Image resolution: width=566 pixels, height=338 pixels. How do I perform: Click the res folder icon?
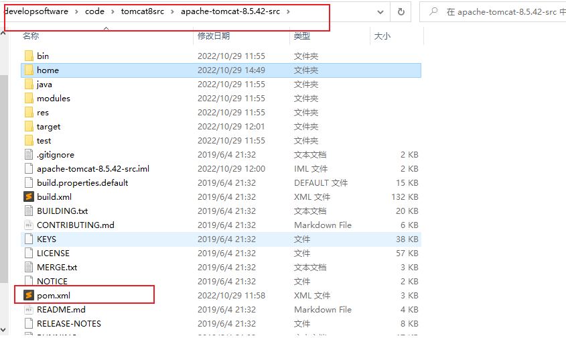[29, 113]
